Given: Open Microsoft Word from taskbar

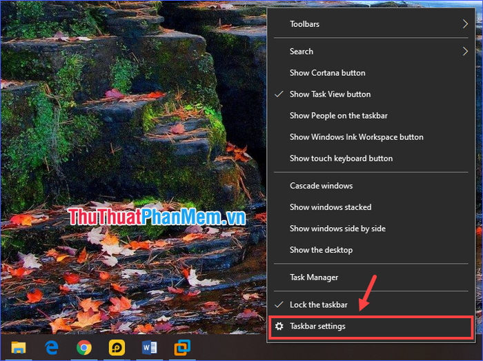Looking at the screenshot, I should pos(150,348).
